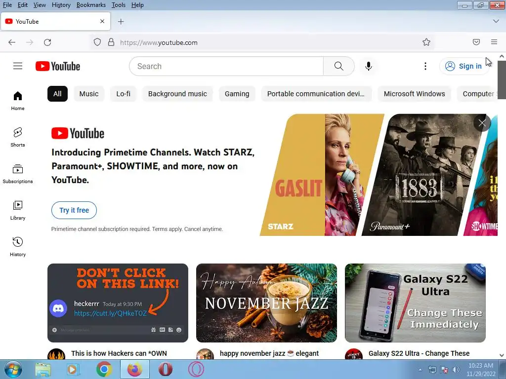The width and height of the screenshot is (506, 379).
Task: Open the Don't Click On This Link video thumbnail
Action: coord(118,303)
